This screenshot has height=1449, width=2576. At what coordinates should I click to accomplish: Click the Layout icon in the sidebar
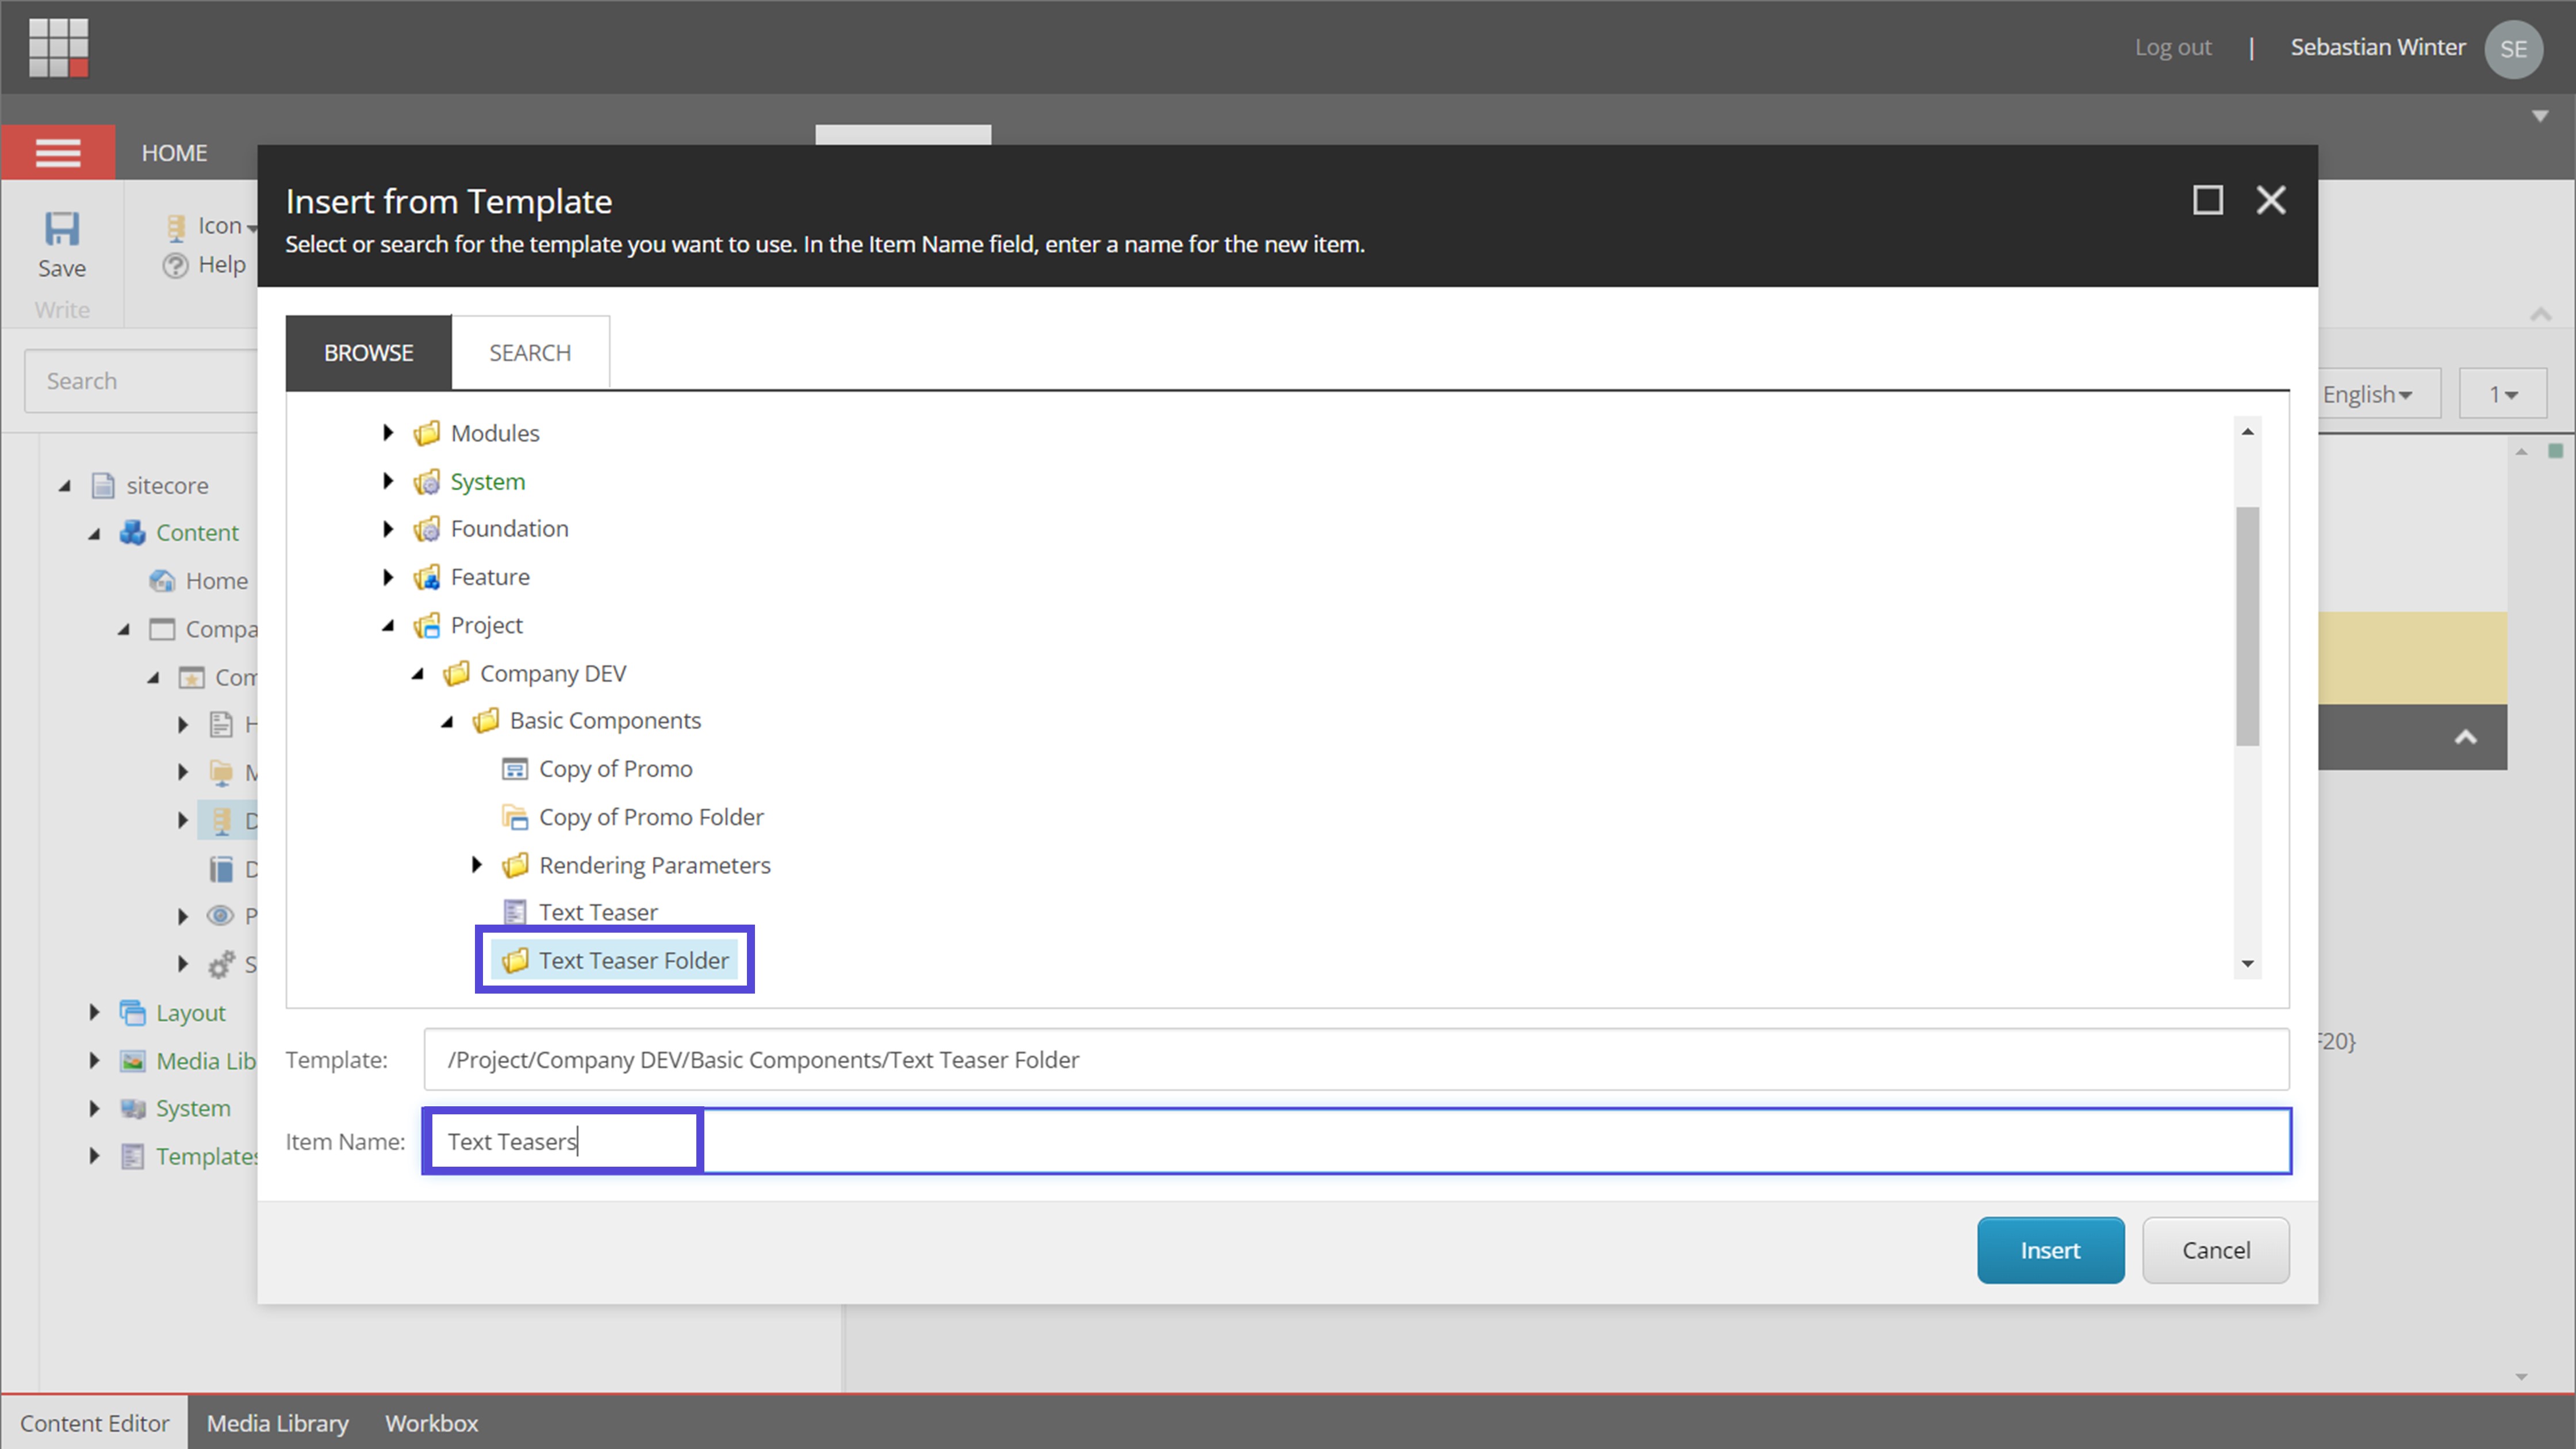(133, 1012)
